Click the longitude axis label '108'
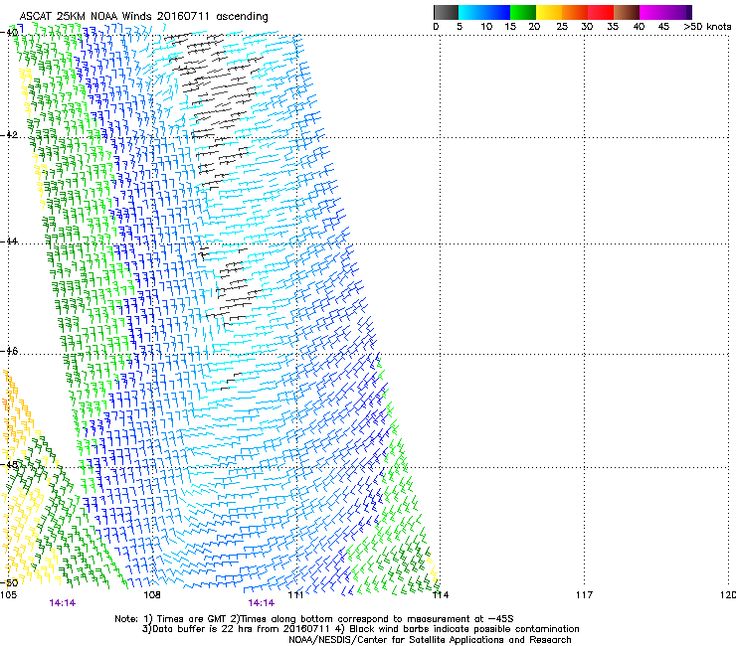 (x=152, y=595)
